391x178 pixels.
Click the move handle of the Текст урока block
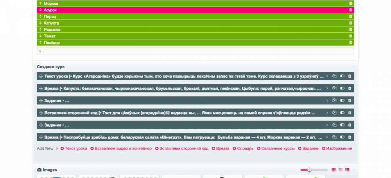coord(40,77)
